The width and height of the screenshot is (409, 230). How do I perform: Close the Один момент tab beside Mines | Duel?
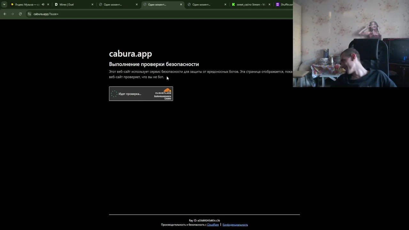[137, 4]
